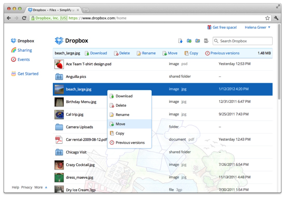The height and width of the screenshot is (201, 283).
Task: Click the Chicago Visit shared folder icon
Action: tap(59, 152)
